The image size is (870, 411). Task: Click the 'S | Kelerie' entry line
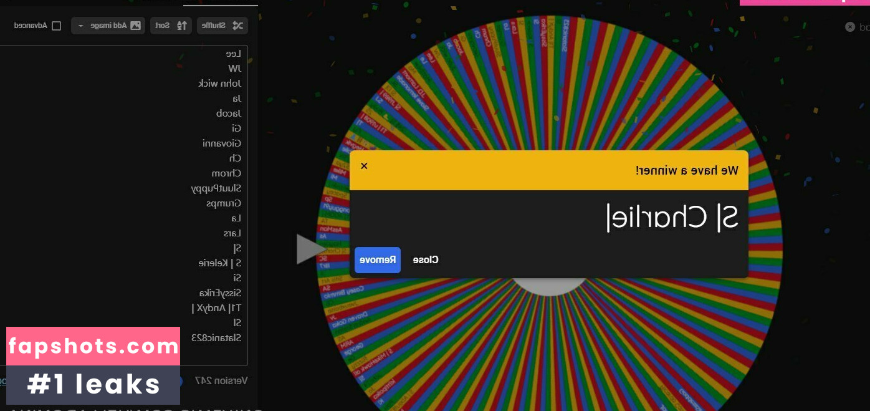coord(219,263)
